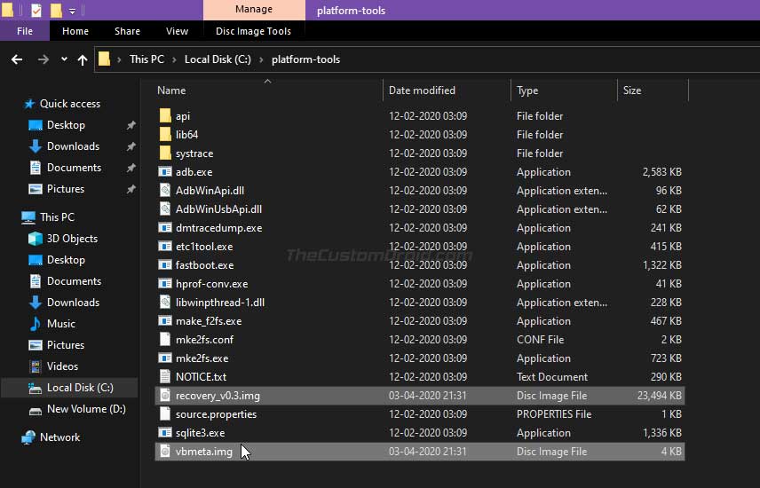The height and width of the screenshot is (488, 760).
Task: Click the Quick access star icon
Action: click(x=29, y=104)
